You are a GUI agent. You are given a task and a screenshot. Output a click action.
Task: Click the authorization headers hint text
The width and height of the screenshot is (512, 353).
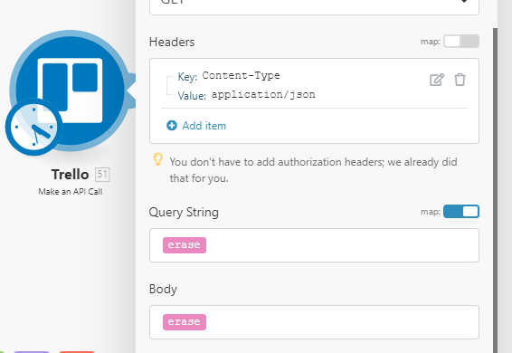[313, 170]
